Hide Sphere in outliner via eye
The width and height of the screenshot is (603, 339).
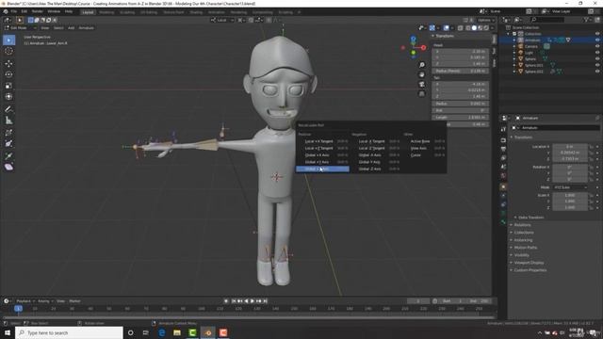(x=597, y=58)
